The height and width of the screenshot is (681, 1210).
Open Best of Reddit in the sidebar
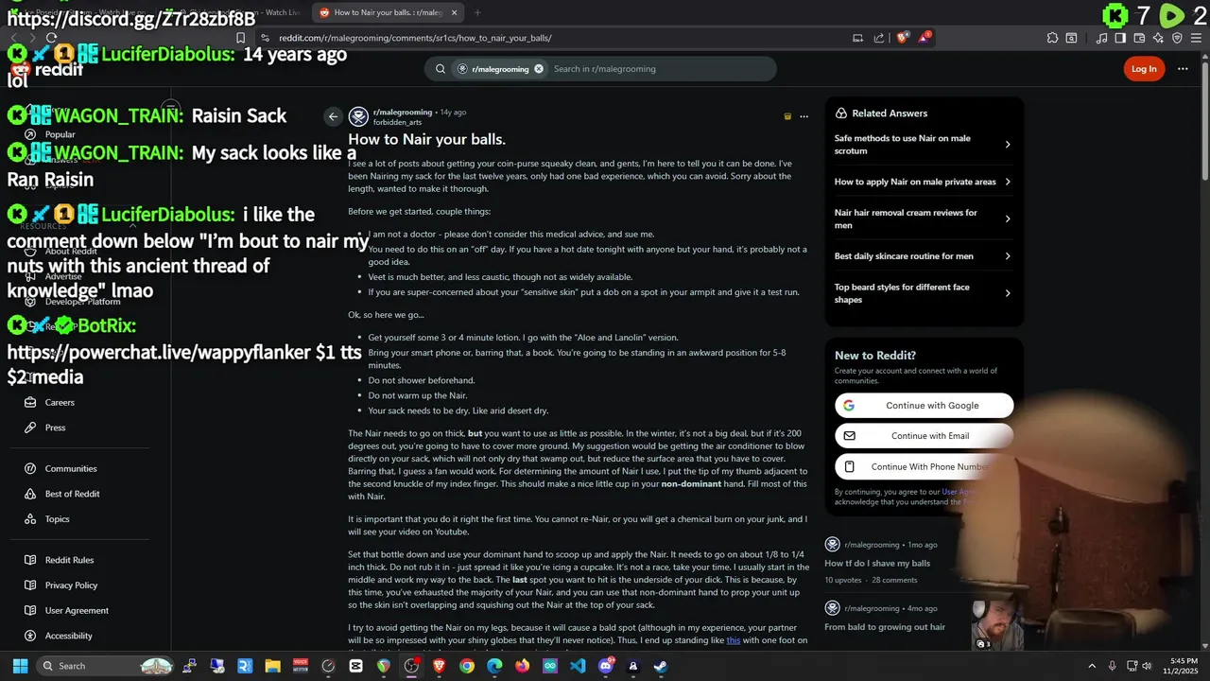[72, 494]
